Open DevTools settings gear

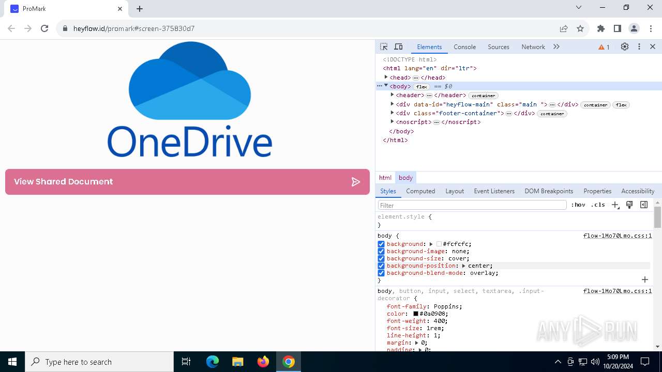click(x=625, y=47)
